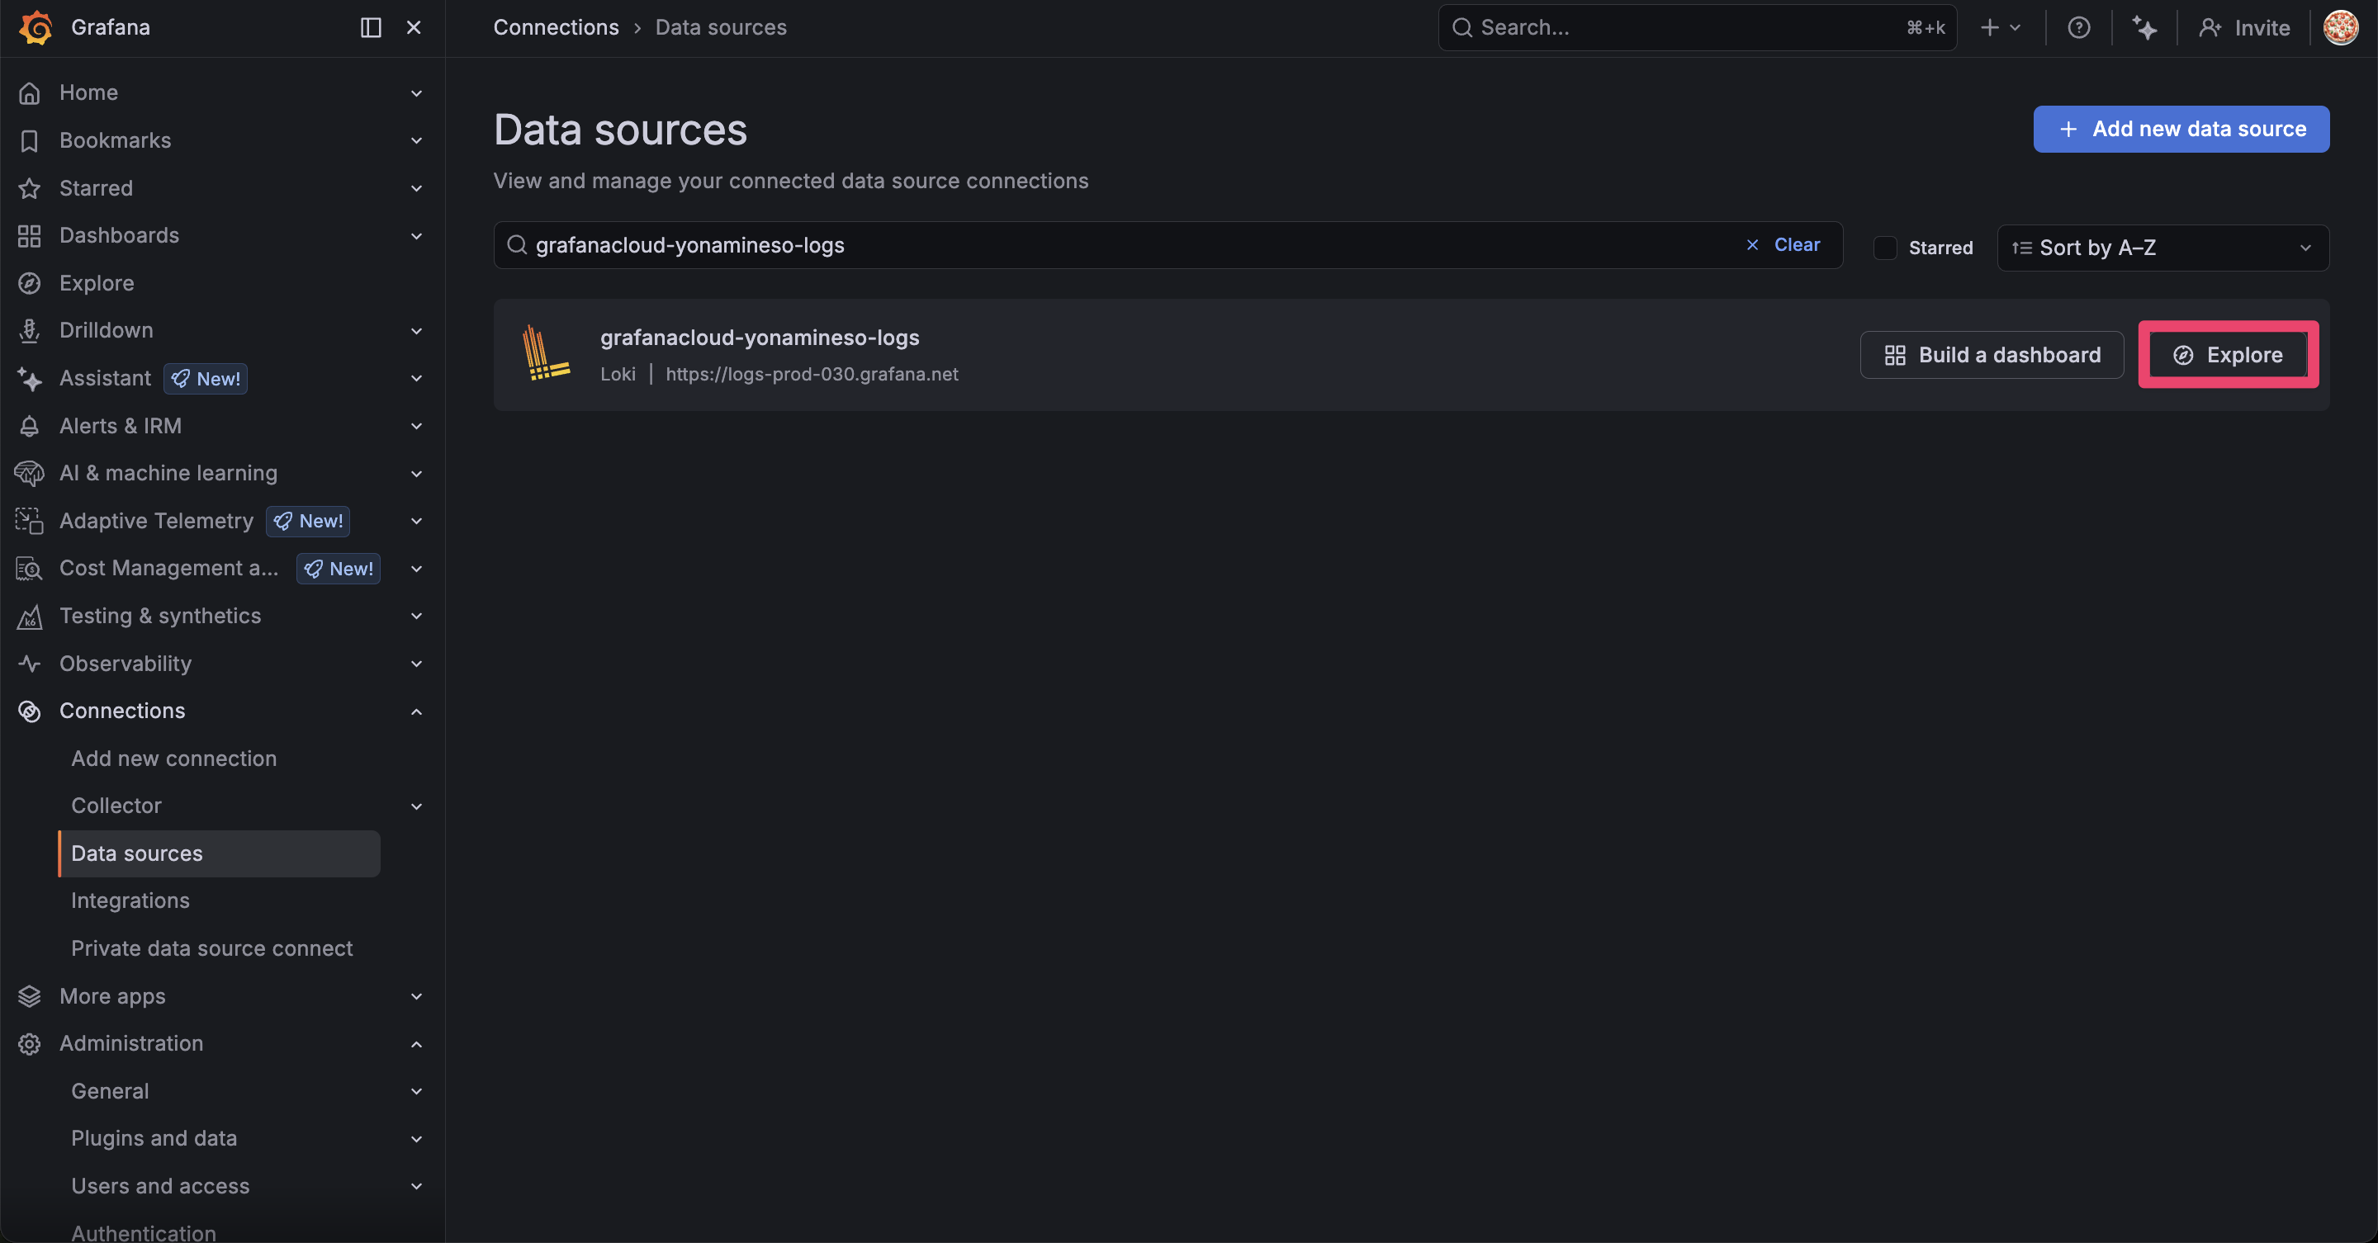Toggle the dock menu sidebar icon
The height and width of the screenshot is (1243, 2378).
click(370, 28)
